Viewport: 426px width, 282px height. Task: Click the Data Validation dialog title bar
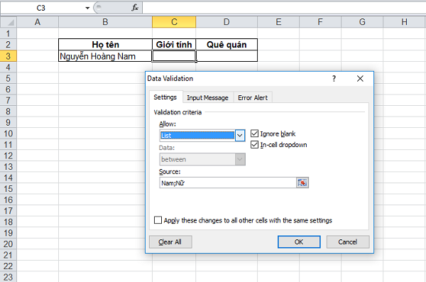click(x=236, y=79)
